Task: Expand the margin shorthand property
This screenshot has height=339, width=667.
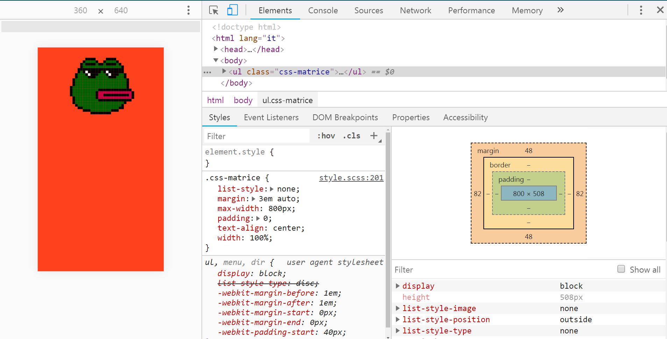Action: pyautogui.click(x=254, y=199)
